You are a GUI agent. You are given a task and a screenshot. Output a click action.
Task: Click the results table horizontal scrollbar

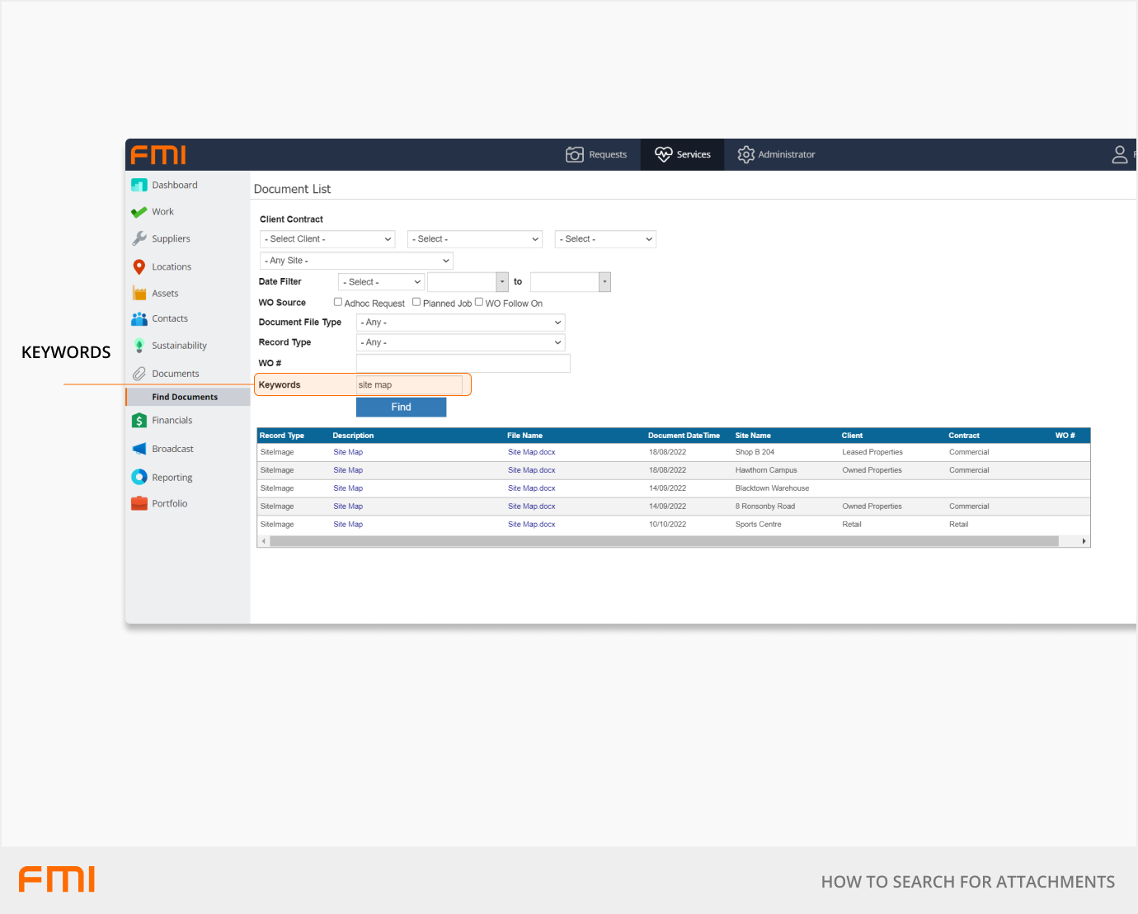click(x=664, y=541)
